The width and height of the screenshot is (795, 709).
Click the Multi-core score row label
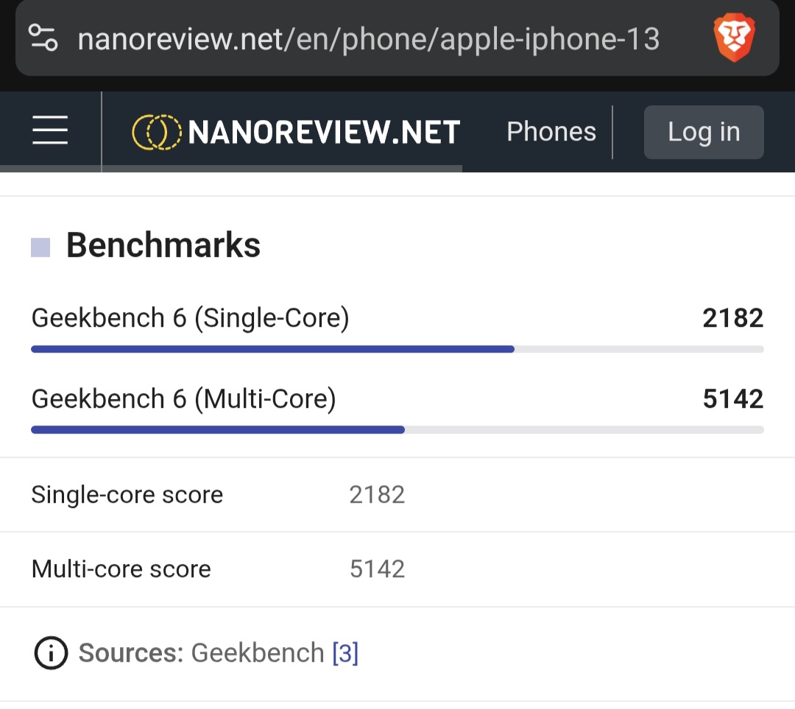click(x=121, y=569)
